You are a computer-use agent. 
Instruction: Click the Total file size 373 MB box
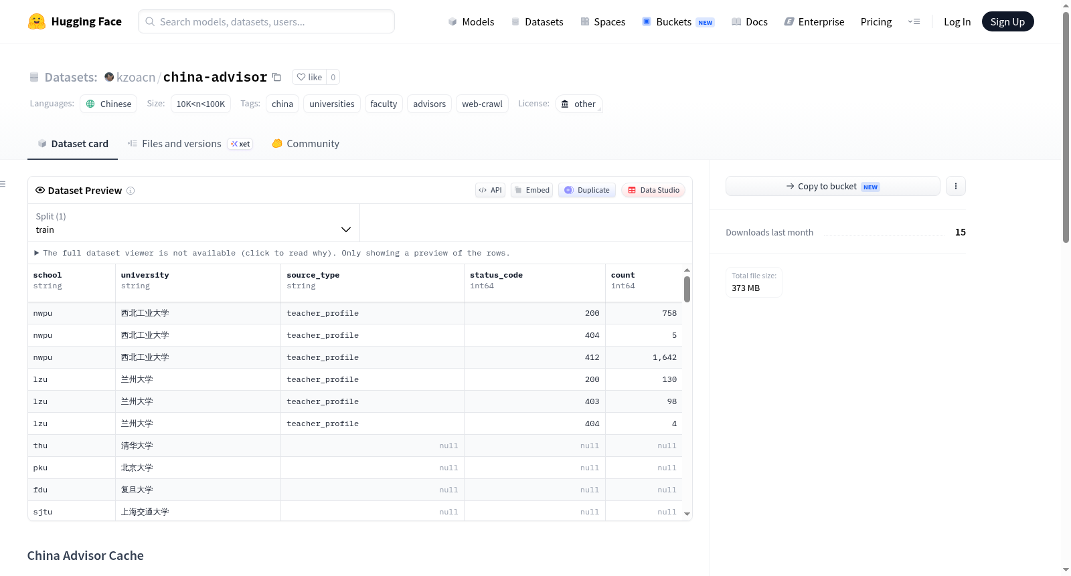(754, 282)
